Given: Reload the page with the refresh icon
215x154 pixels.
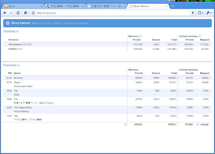Looking at the screenshot, I should pos(18,13).
